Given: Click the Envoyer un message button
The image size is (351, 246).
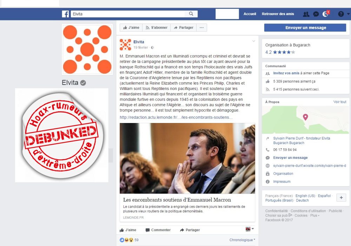Looking at the screenshot, I should point(305,28).
